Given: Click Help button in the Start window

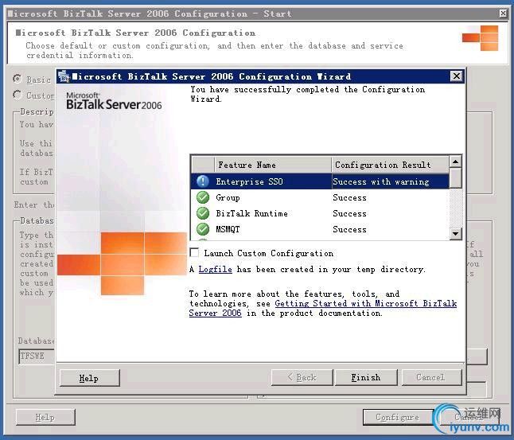Looking at the screenshot, I should (45, 418).
